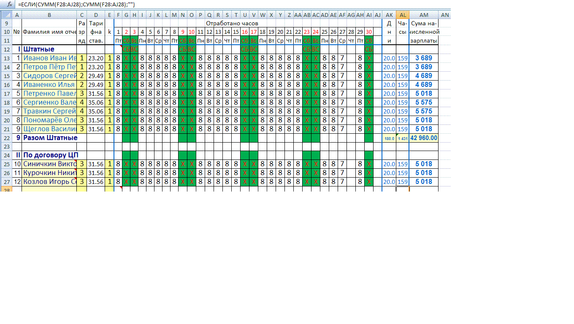Image resolution: width=574 pixels, height=324 pixels.
Task: Click tariff 23.20 in Иванов row
Action: point(96,58)
